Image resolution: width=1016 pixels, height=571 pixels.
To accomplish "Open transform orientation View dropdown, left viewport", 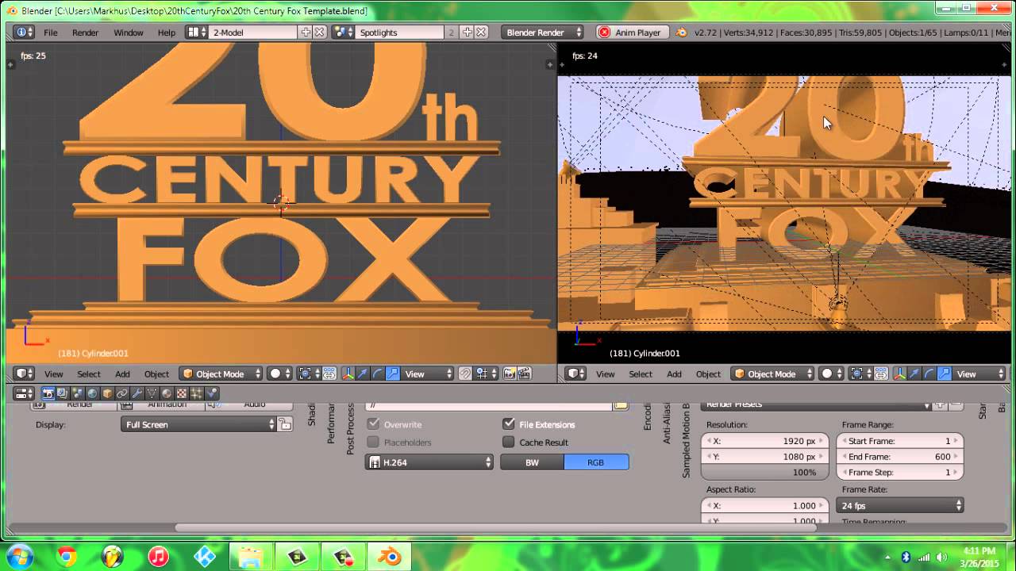I will (428, 374).
